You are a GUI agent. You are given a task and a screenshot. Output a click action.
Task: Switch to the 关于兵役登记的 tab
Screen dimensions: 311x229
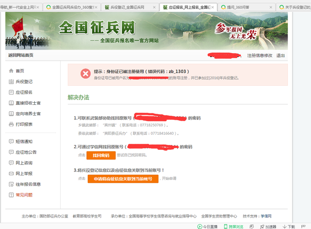(294, 7)
